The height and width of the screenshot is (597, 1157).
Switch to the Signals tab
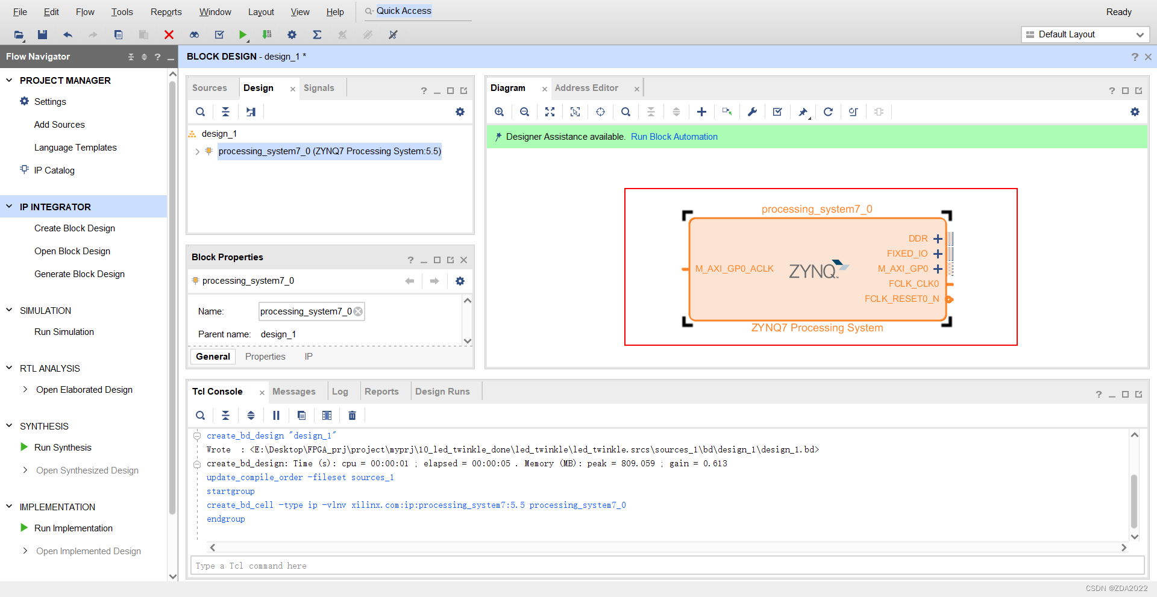[x=319, y=88]
